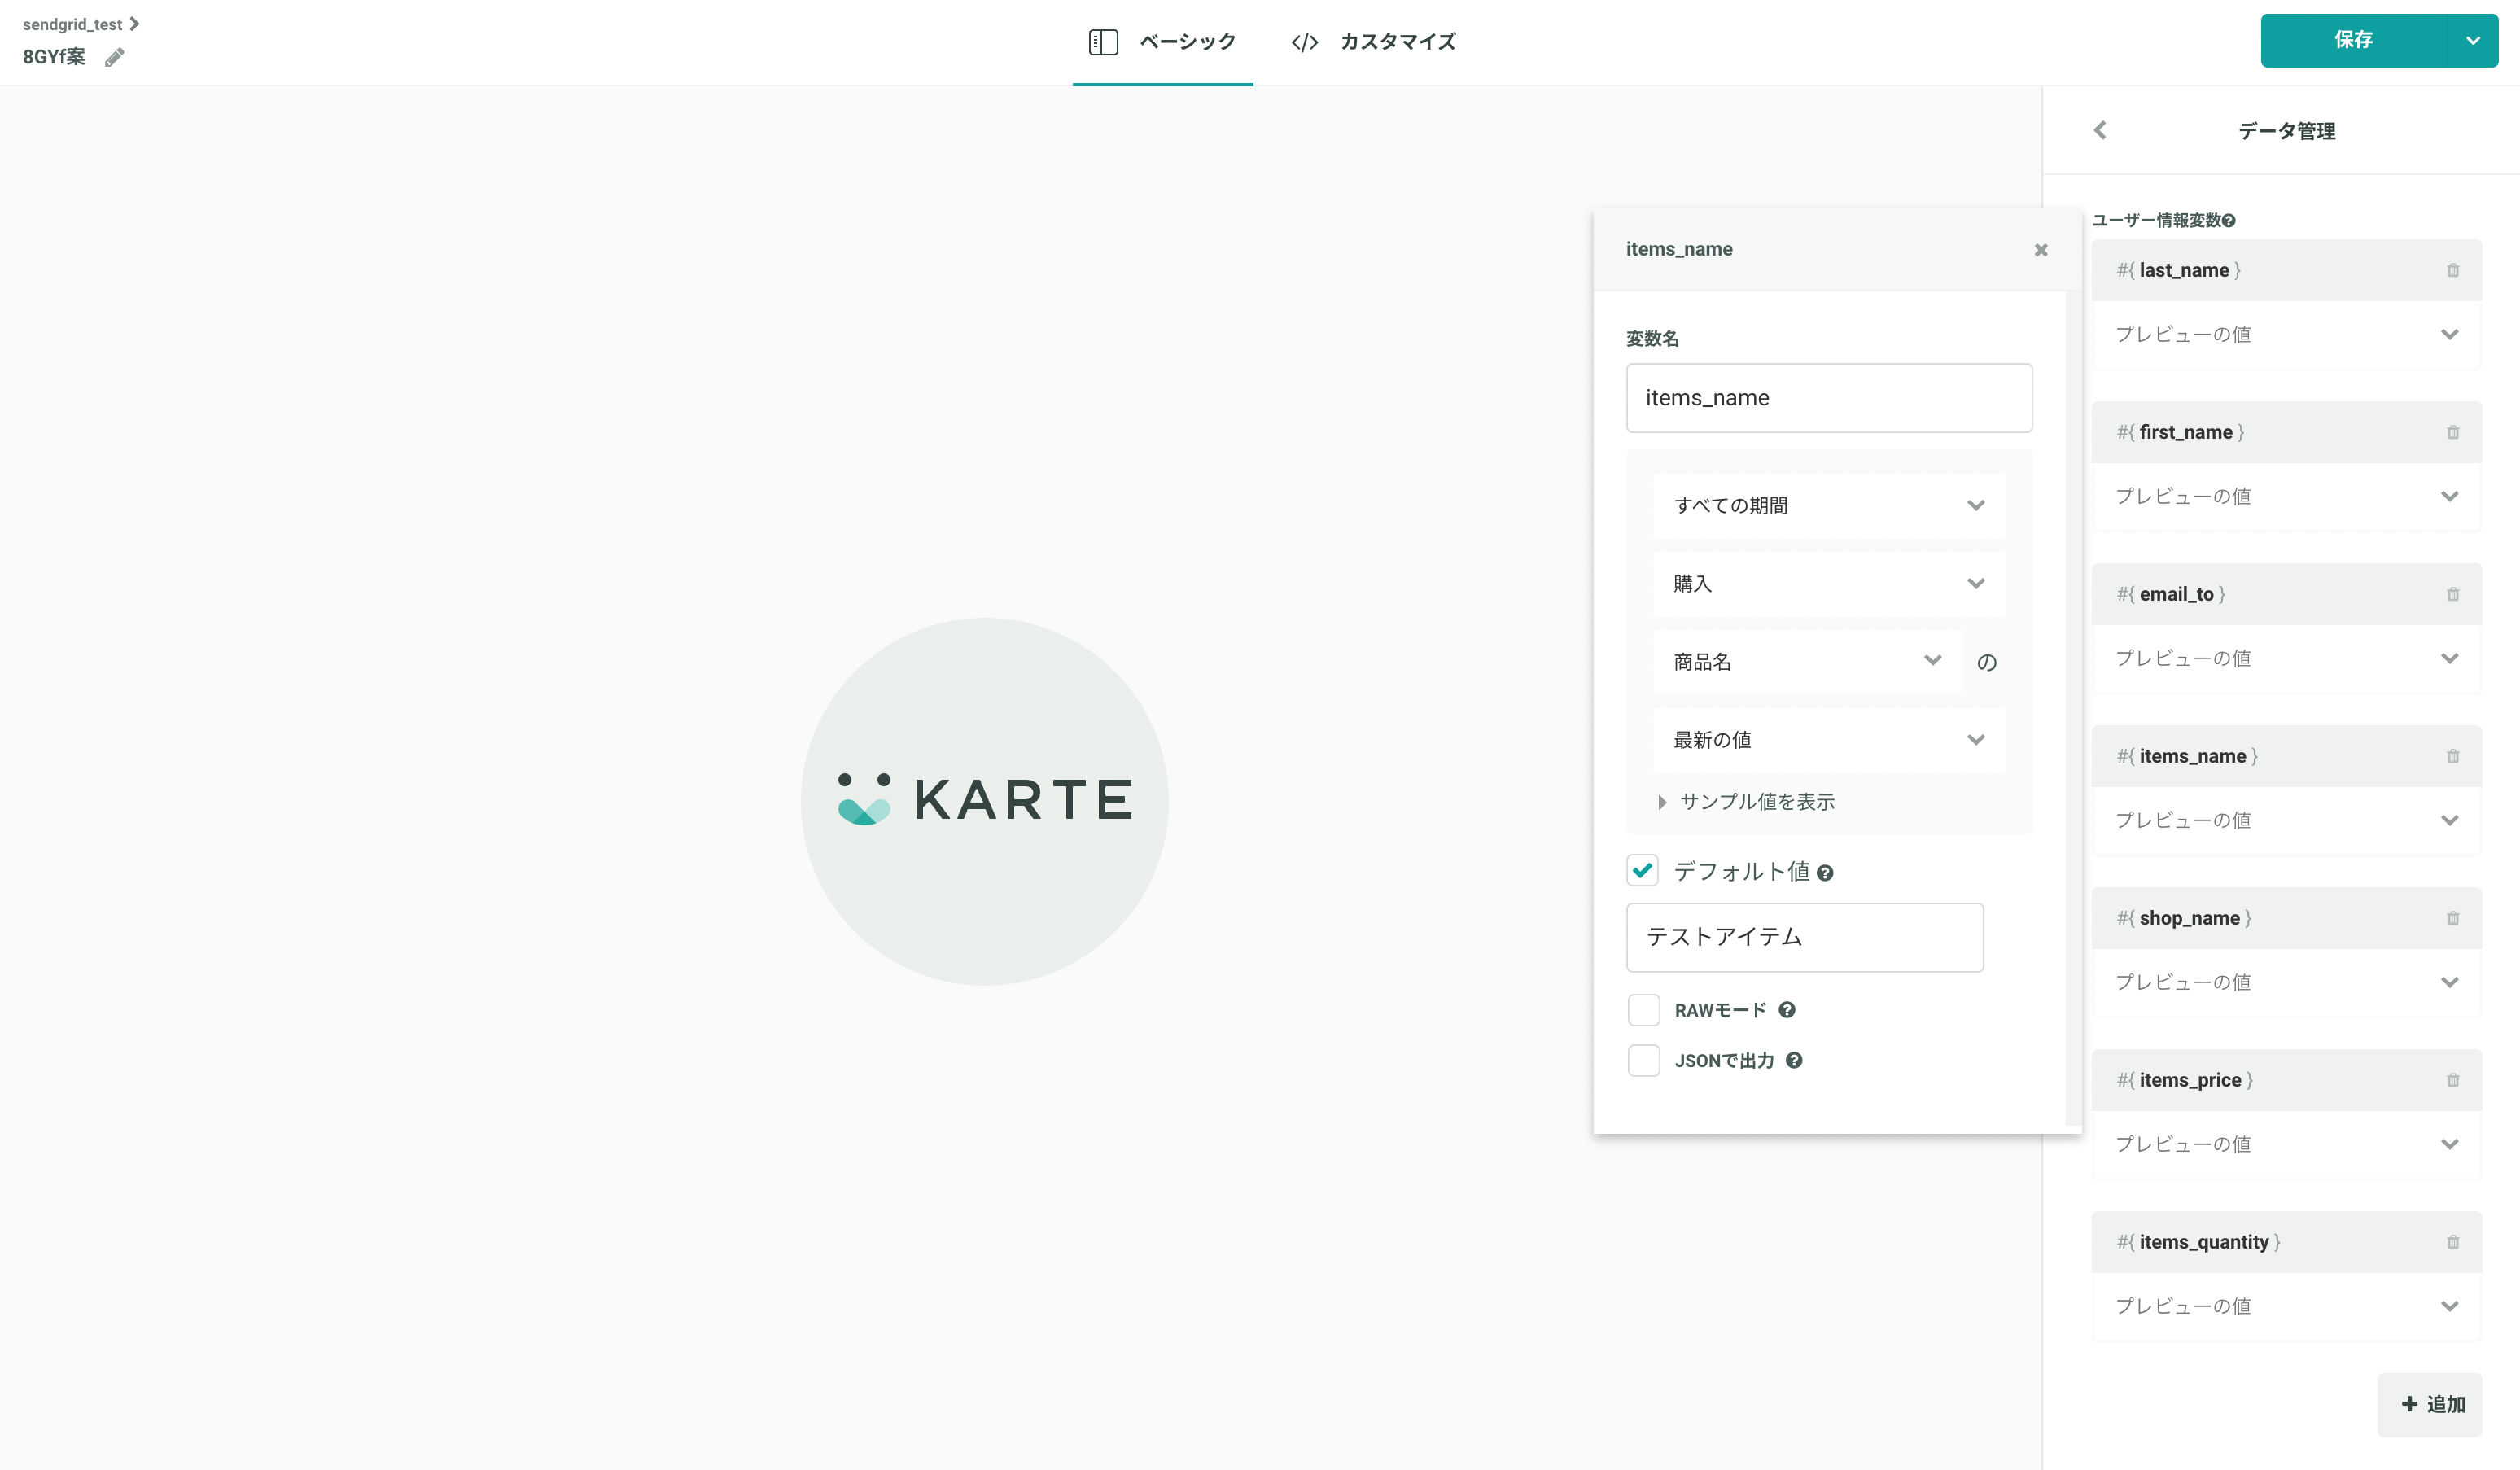
Task: Click the help icon next to JSONで出力
Action: [x=1794, y=1061]
